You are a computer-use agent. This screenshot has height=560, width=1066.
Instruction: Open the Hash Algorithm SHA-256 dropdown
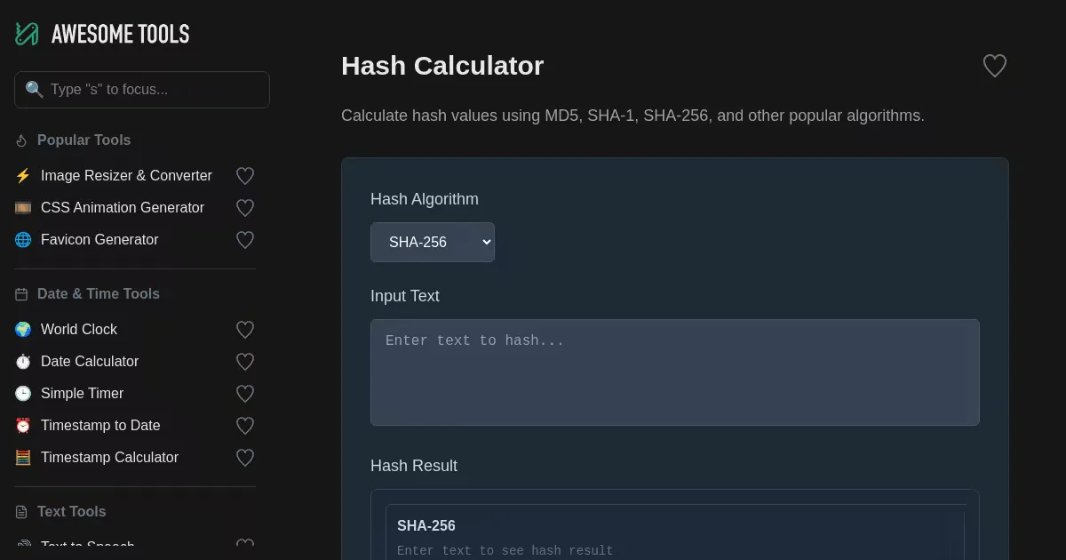point(433,242)
